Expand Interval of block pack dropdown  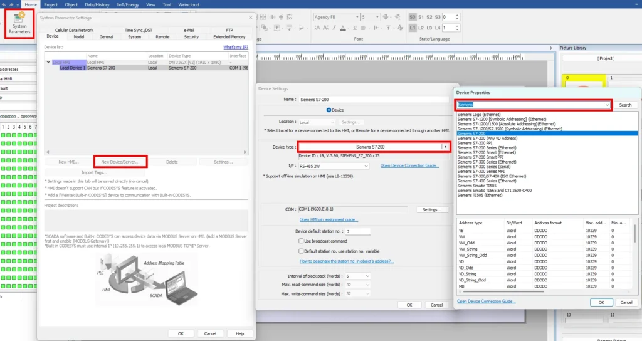point(367,276)
